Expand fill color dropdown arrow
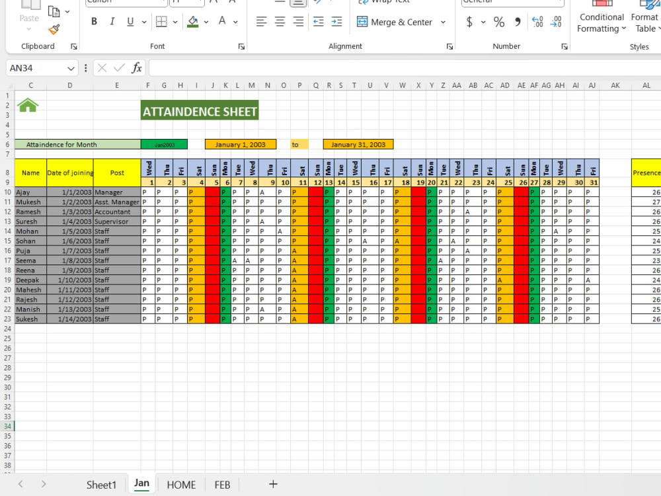 pyautogui.click(x=206, y=22)
